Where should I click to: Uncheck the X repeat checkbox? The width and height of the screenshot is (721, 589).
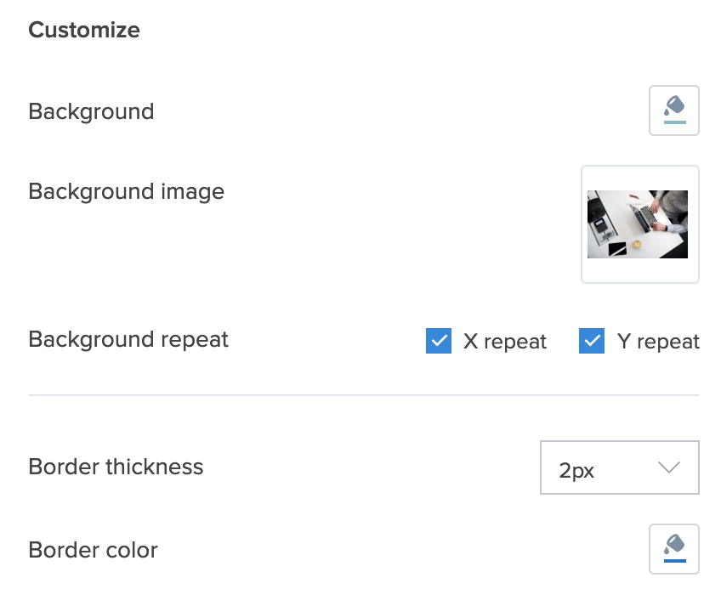coord(438,341)
